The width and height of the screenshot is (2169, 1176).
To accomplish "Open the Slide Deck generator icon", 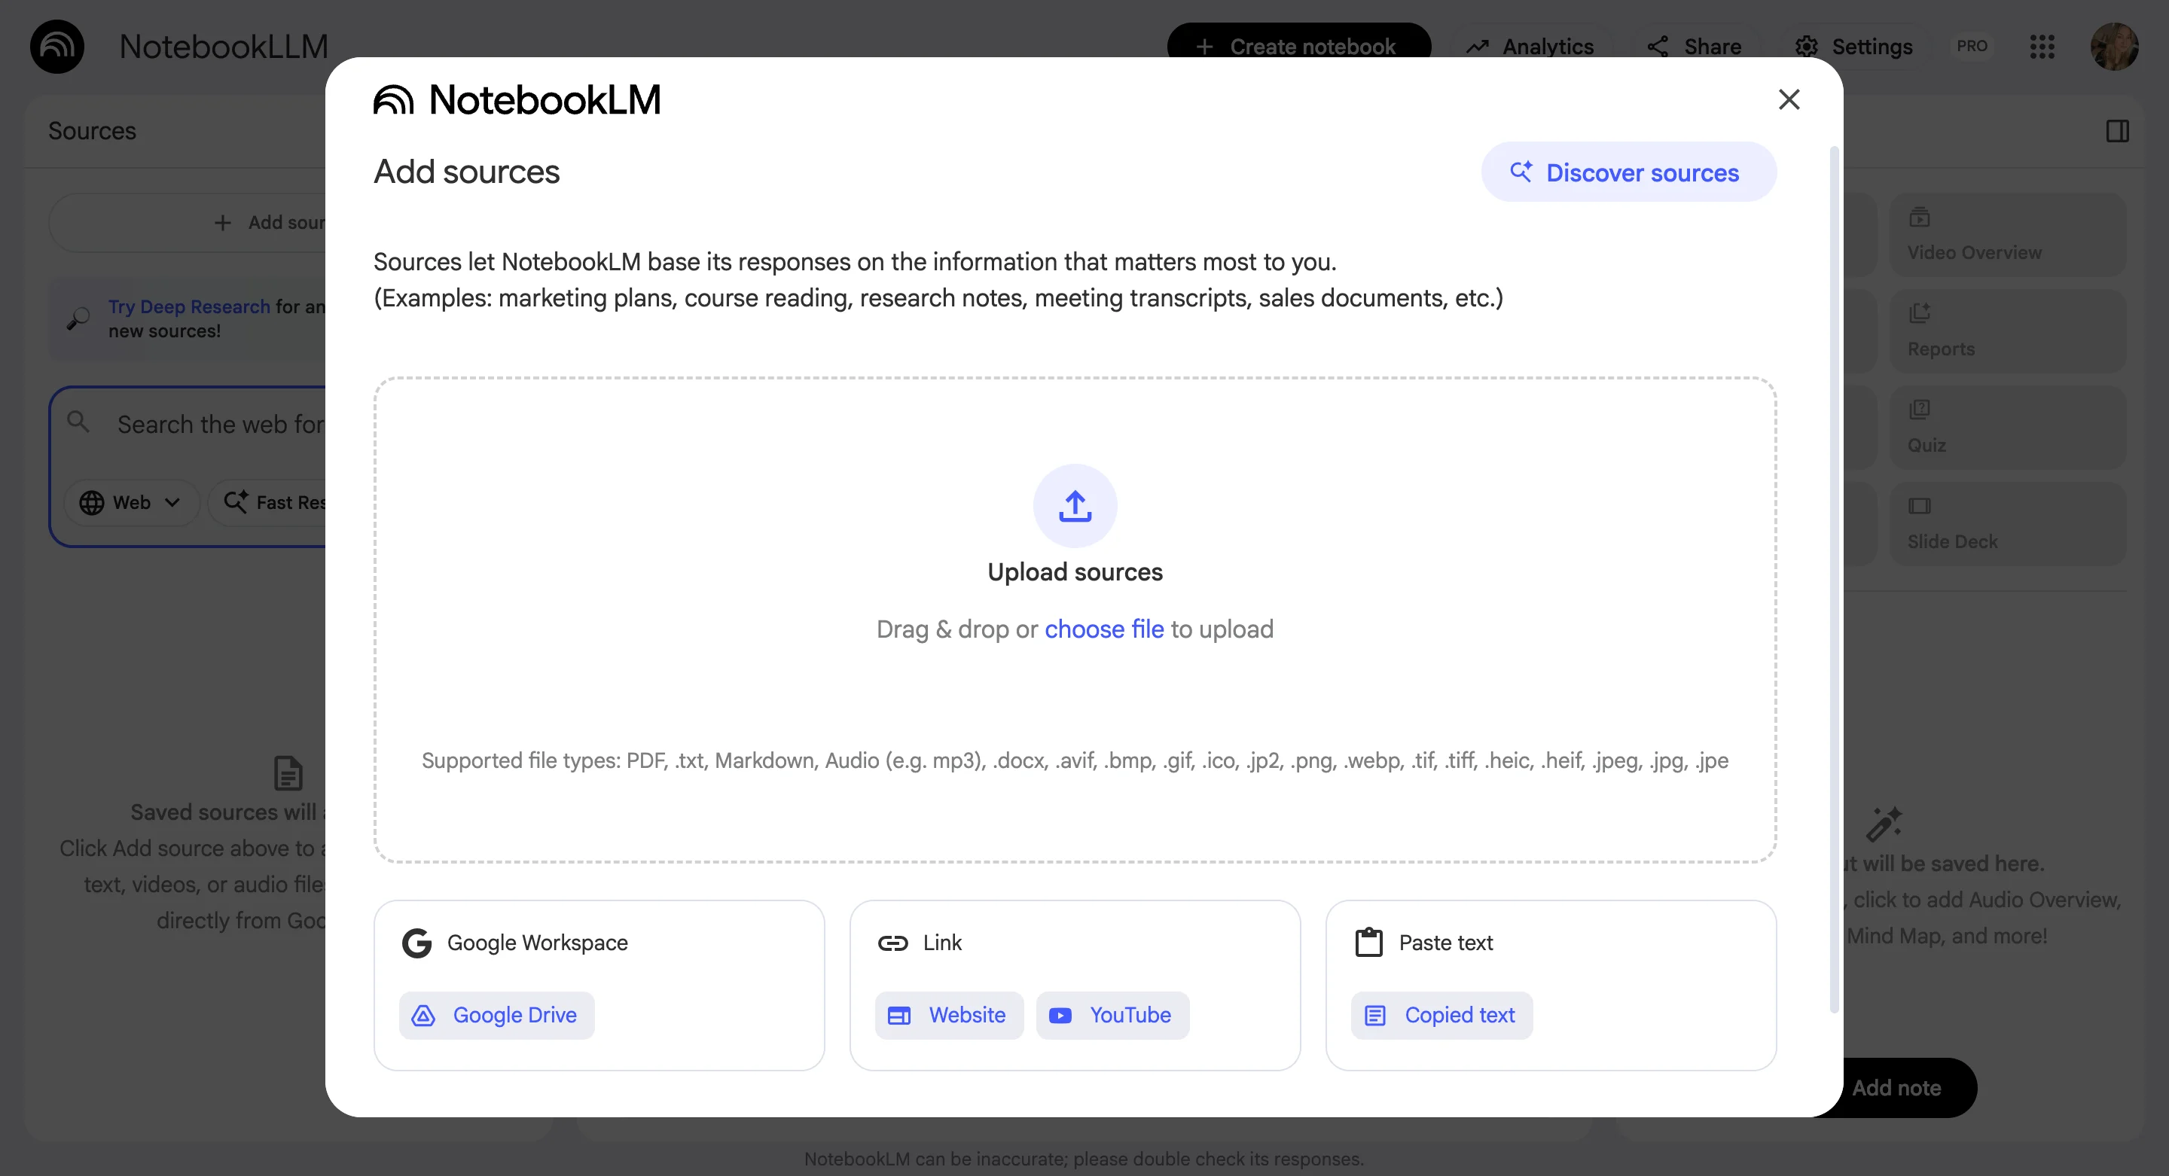I will pyautogui.click(x=1920, y=505).
